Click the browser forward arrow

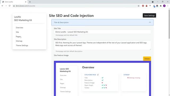click(x=6, y=6)
